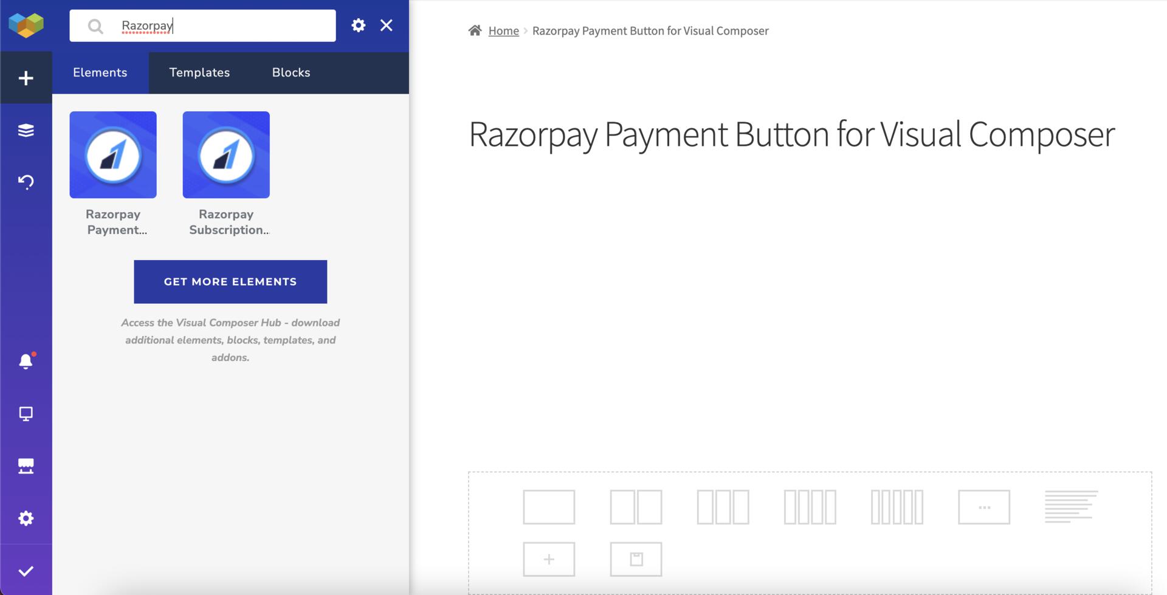Insert a five-column row layout
1167x595 pixels.
coord(897,507)
